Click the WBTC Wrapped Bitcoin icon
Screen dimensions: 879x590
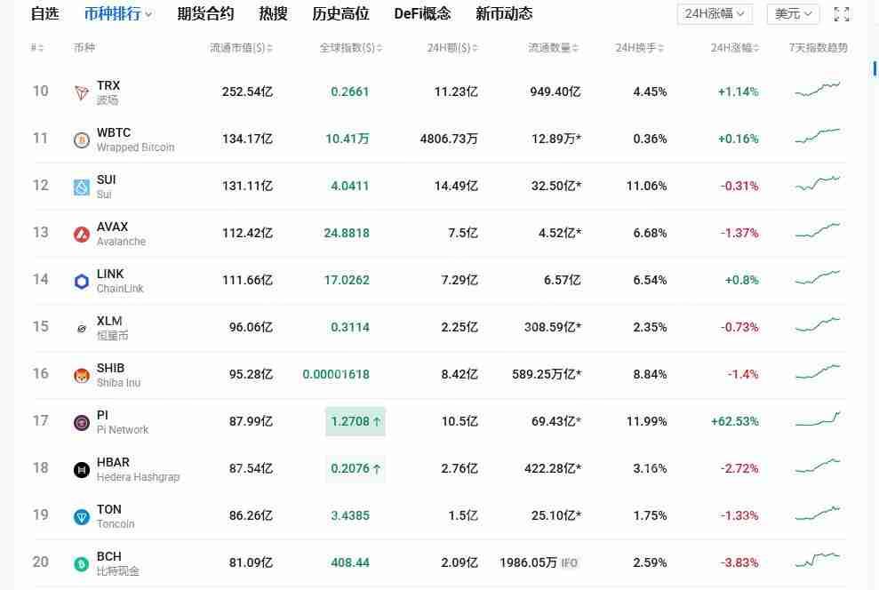(x=81, y=139)
